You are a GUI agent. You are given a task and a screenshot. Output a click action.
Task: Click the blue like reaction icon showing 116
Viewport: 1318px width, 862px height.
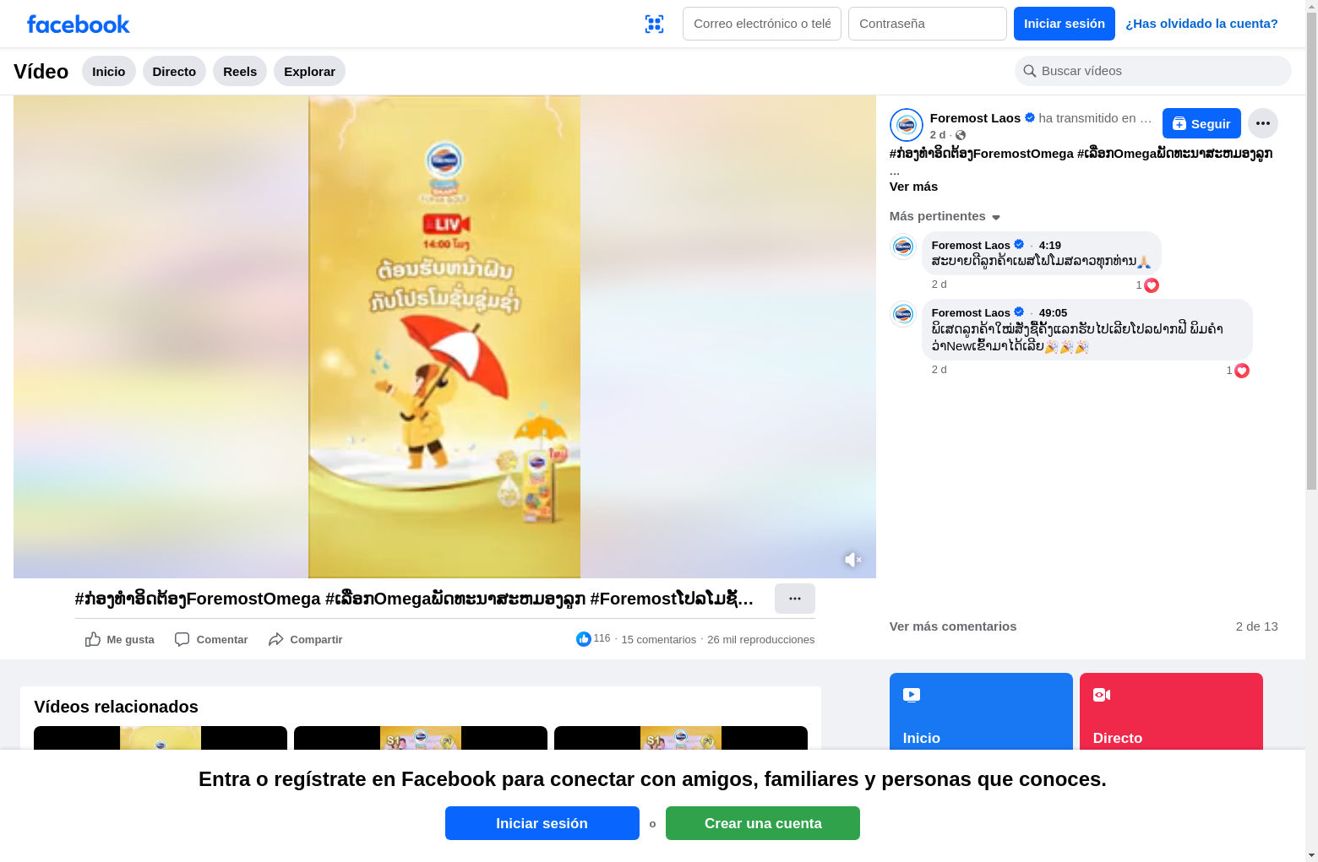pyautogui.click(x=584, y=639)
